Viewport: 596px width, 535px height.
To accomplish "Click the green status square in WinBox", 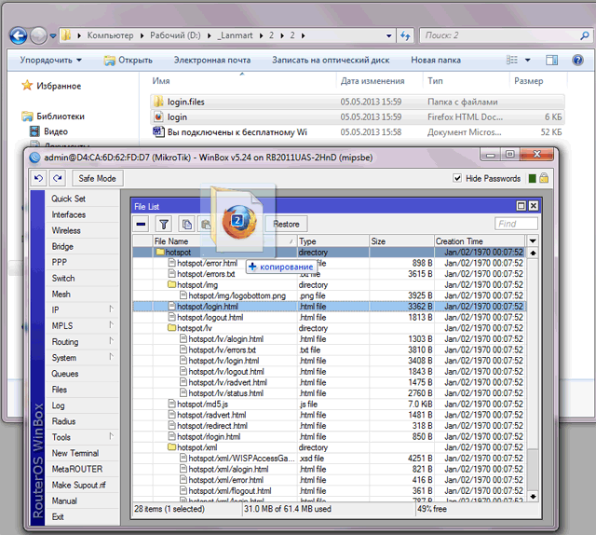I will (x=532, y=178).
